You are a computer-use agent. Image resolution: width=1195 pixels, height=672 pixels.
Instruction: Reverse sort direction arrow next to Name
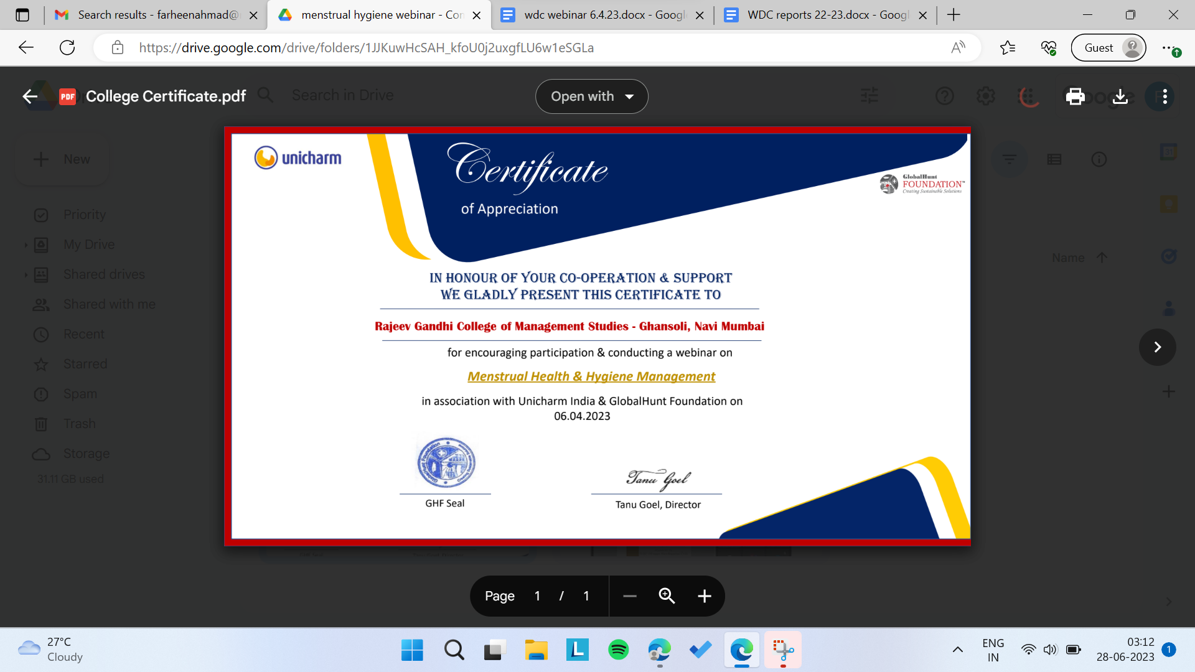pyautogui.click(x=1102, y=257)
